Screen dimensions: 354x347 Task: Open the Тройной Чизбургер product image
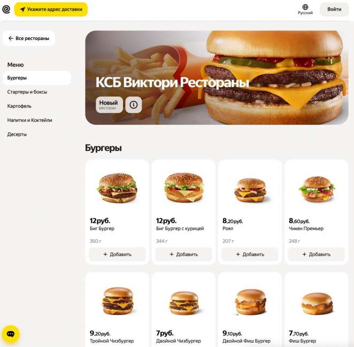click(118, 301)
